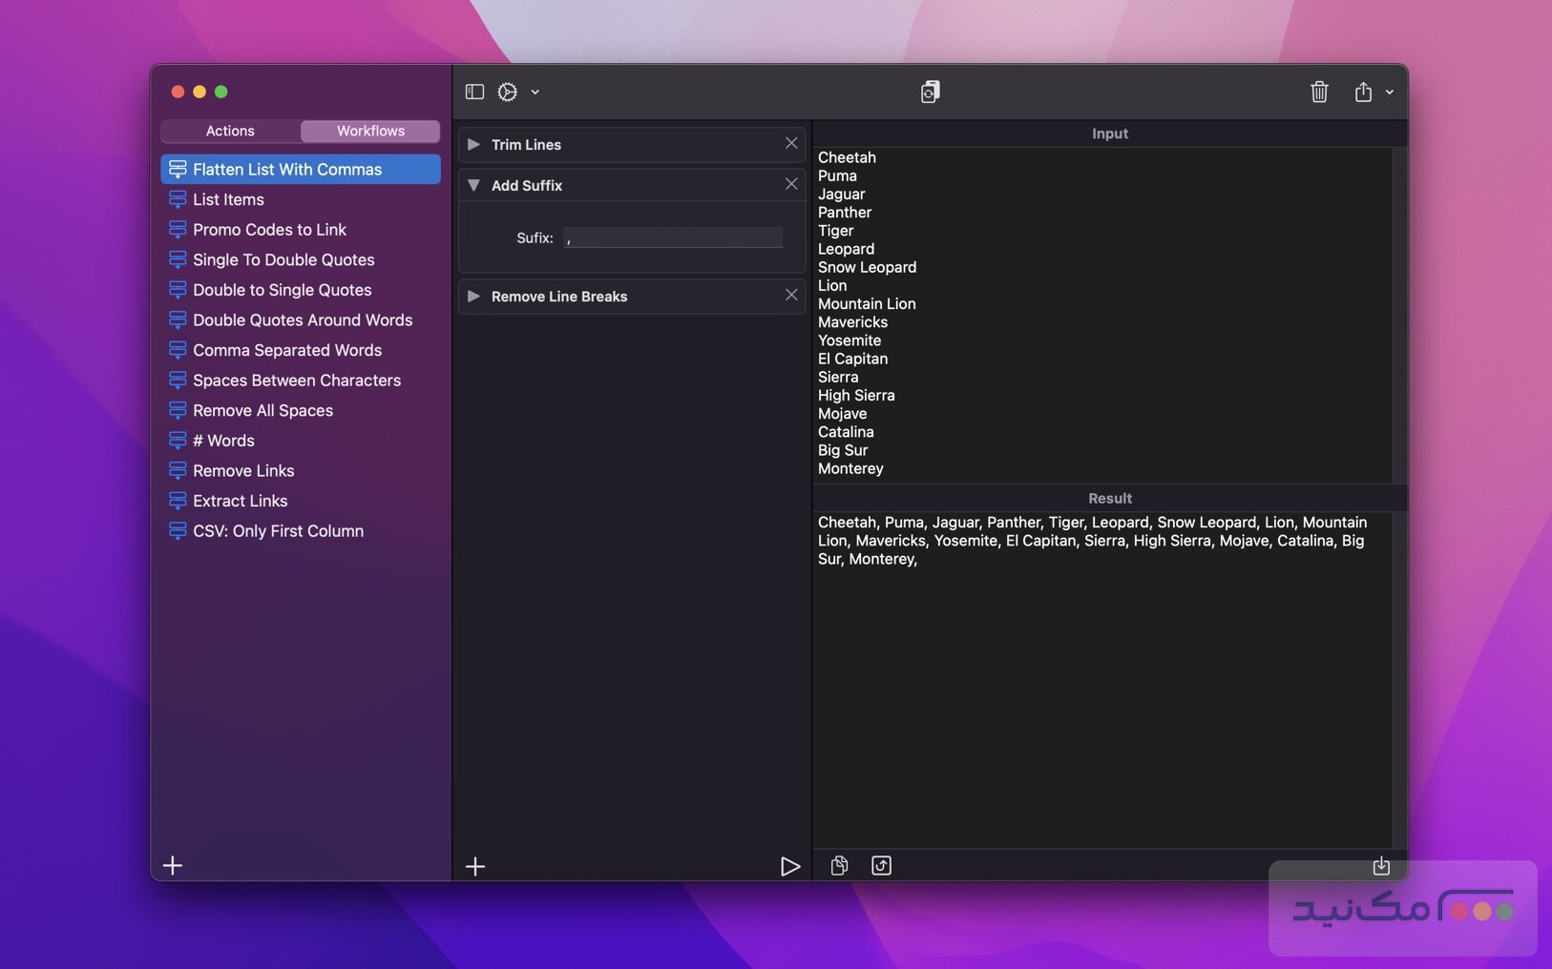Save the result via the download icon
1552x969 pixels.
pyautogui.click(x=1381, y=866)
